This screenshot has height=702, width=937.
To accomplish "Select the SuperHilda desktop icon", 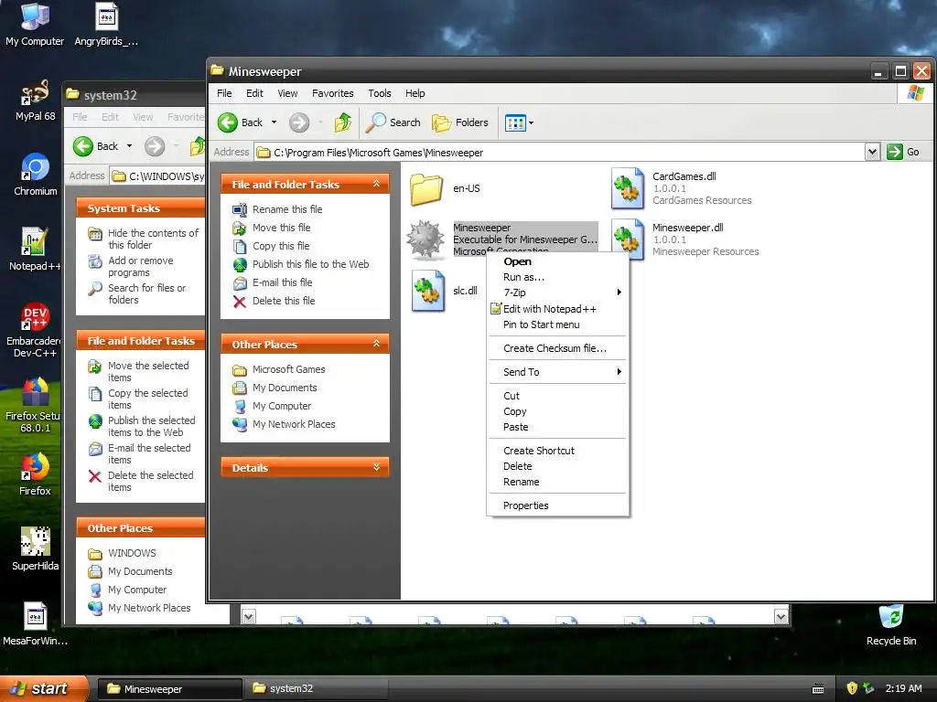I will [x=35, y=549].
